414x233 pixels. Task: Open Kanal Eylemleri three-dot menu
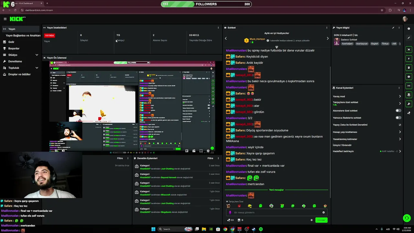[x=399, y=88]
